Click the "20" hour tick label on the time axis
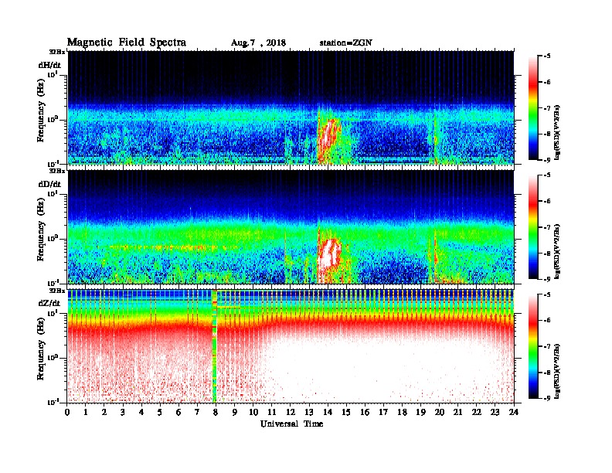This screenshot has width=612, height=473. click(440, 413)
